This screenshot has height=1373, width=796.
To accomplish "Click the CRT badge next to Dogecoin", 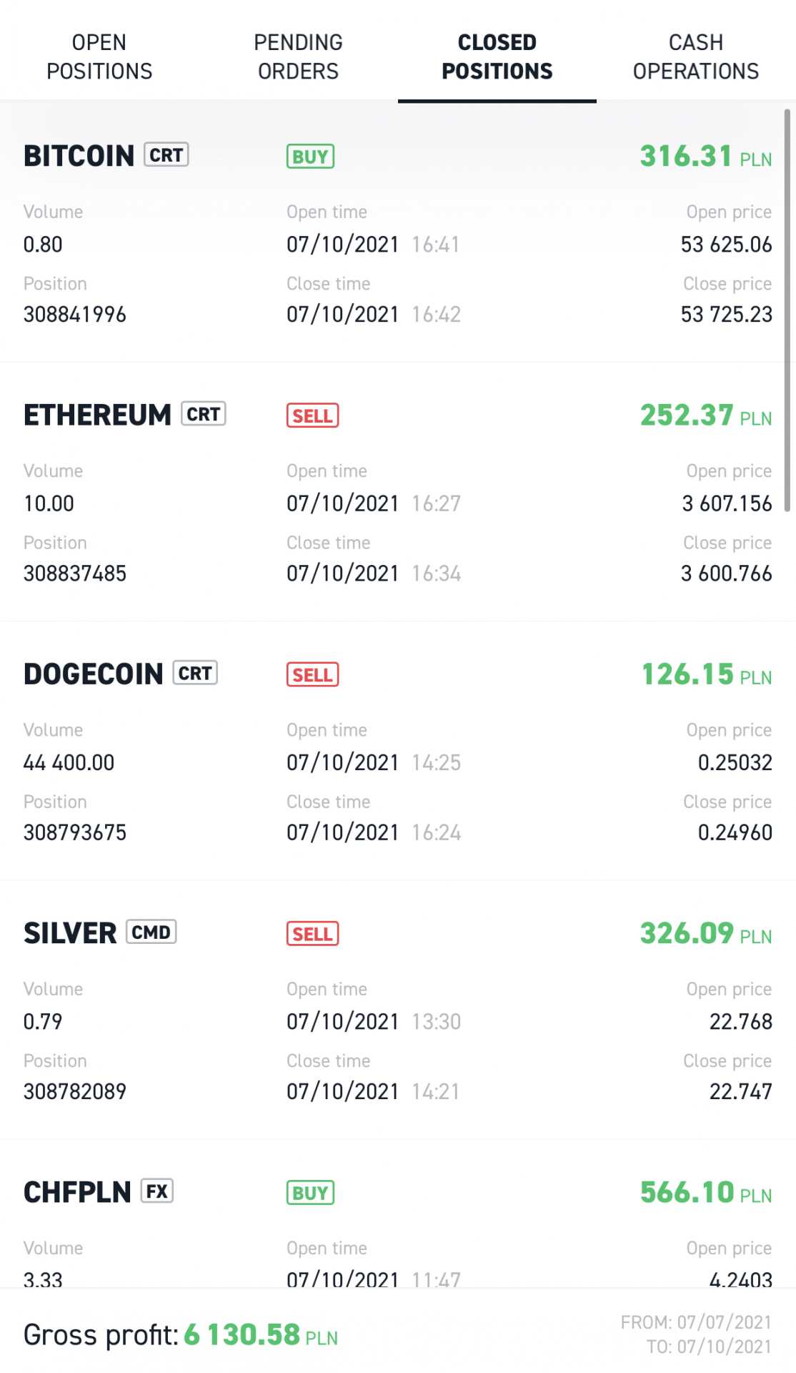I will [195, 673].
